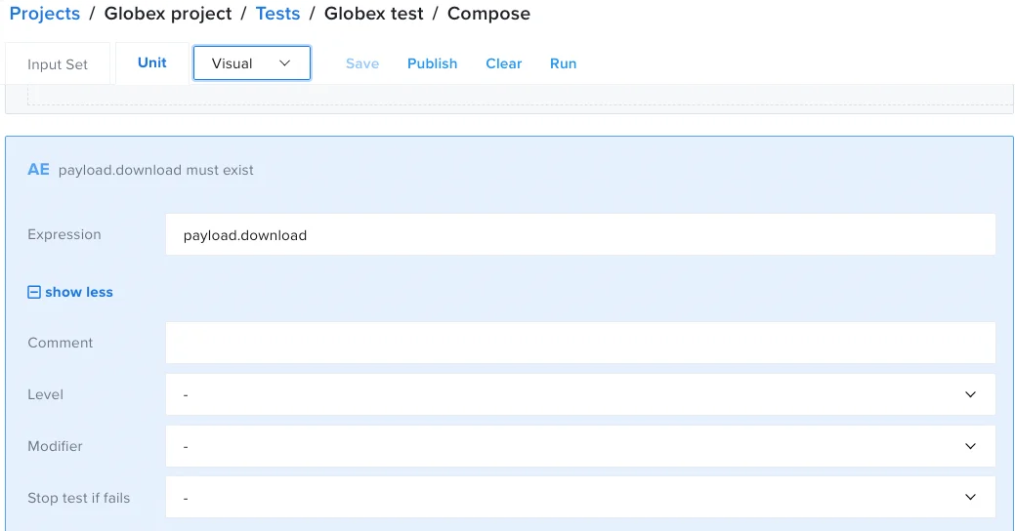Click the Compose breadcrumb item
Viewport: 1015px width, 531px height.
(488, 14)
